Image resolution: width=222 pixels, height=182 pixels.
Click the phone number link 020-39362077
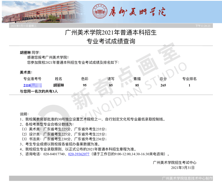[79, 154]
